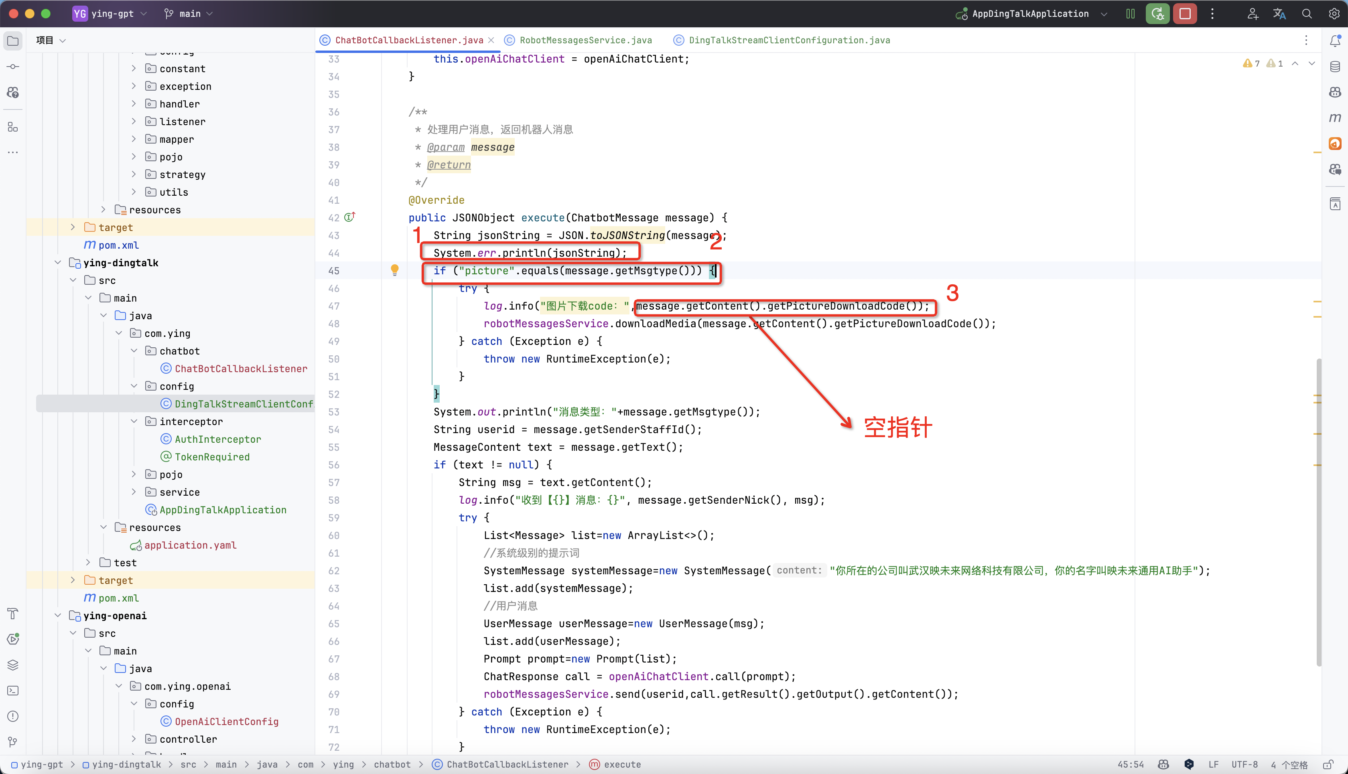Open the Build hammer tool window
This screenshot has width=1348, height=774.
point(13,614)
